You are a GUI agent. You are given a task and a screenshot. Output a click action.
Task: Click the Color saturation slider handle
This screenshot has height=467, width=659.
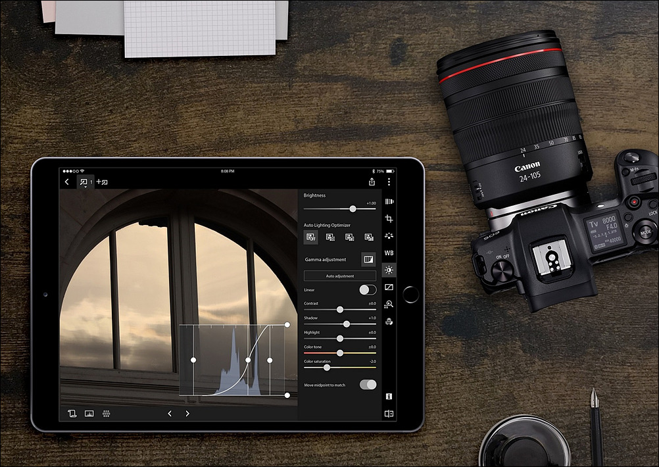[327, 368]
